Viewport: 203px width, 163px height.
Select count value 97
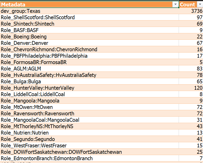click(x=191, y=17)
